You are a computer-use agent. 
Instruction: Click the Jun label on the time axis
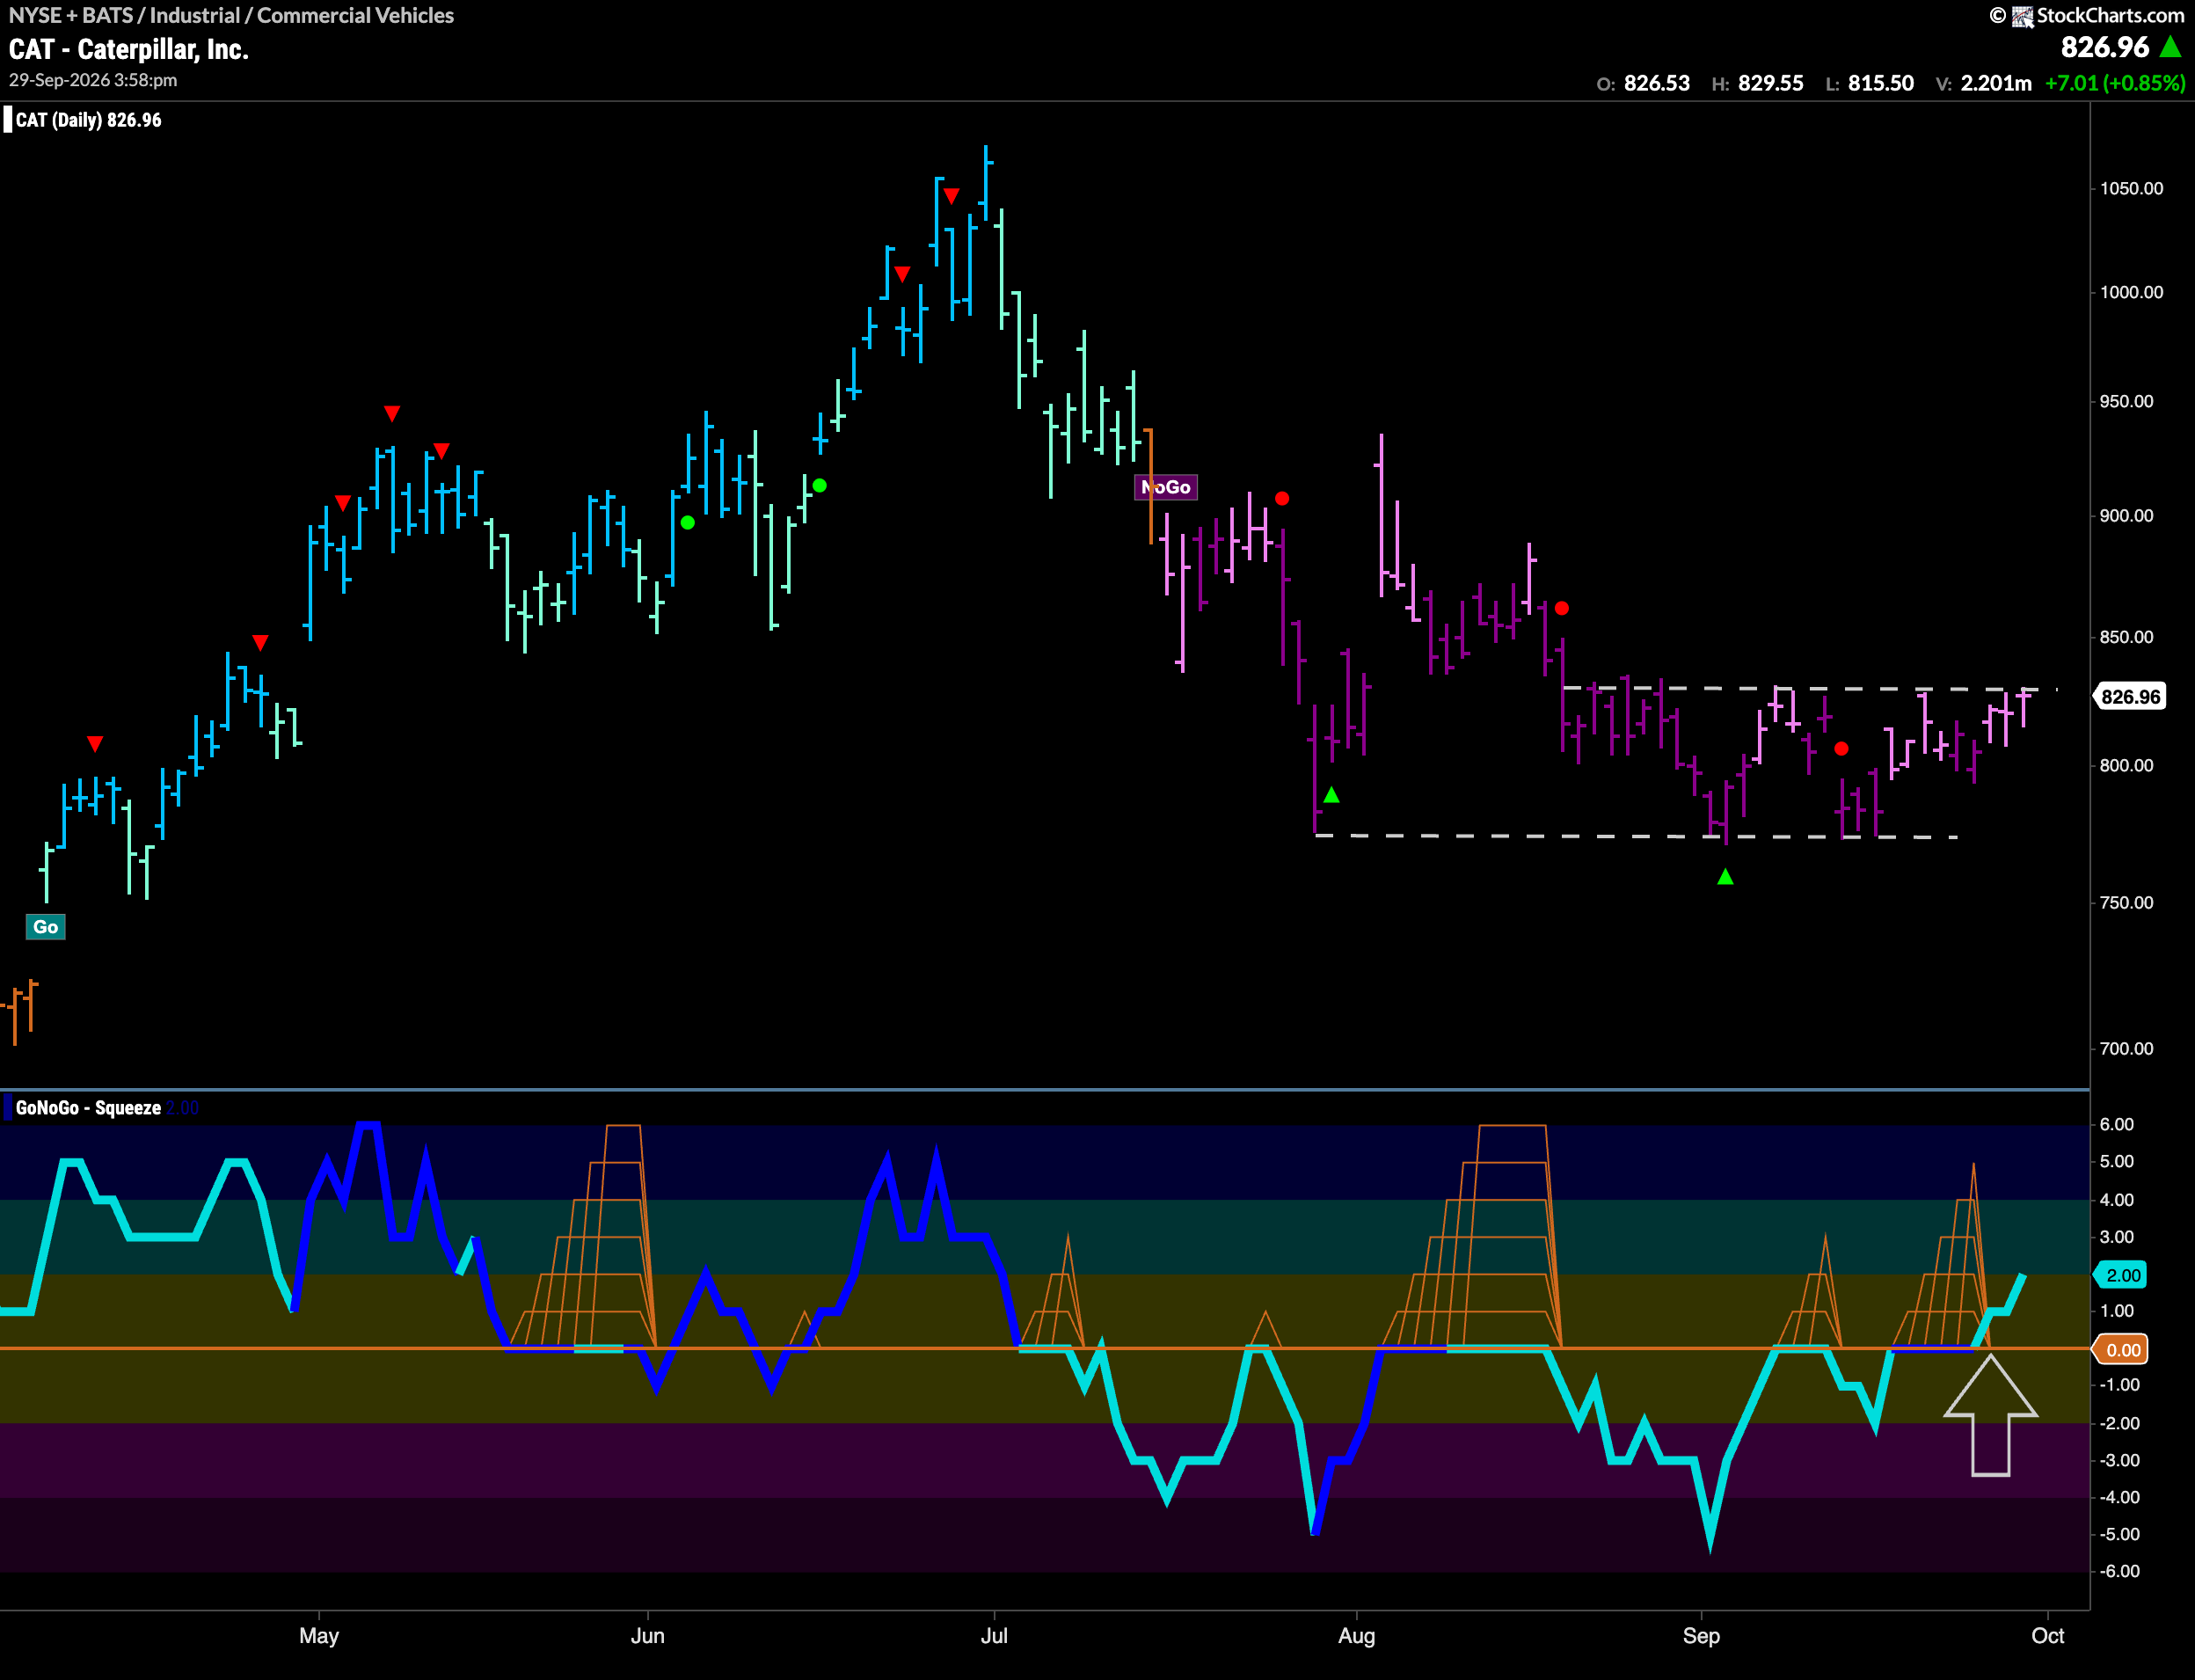click(x=648, y=1635)
